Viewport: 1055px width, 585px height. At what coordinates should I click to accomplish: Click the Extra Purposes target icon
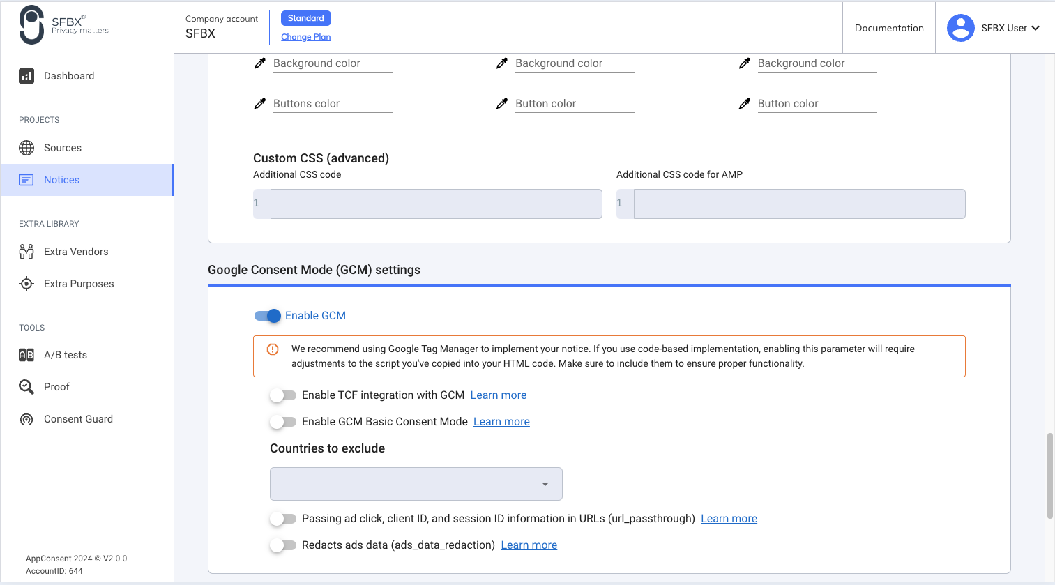point(26,284)
